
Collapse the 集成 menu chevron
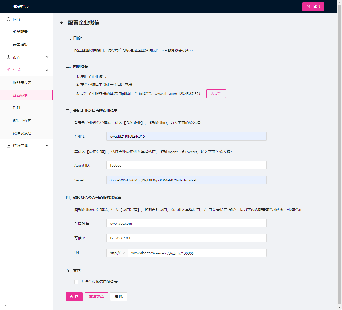pos(47,70)
